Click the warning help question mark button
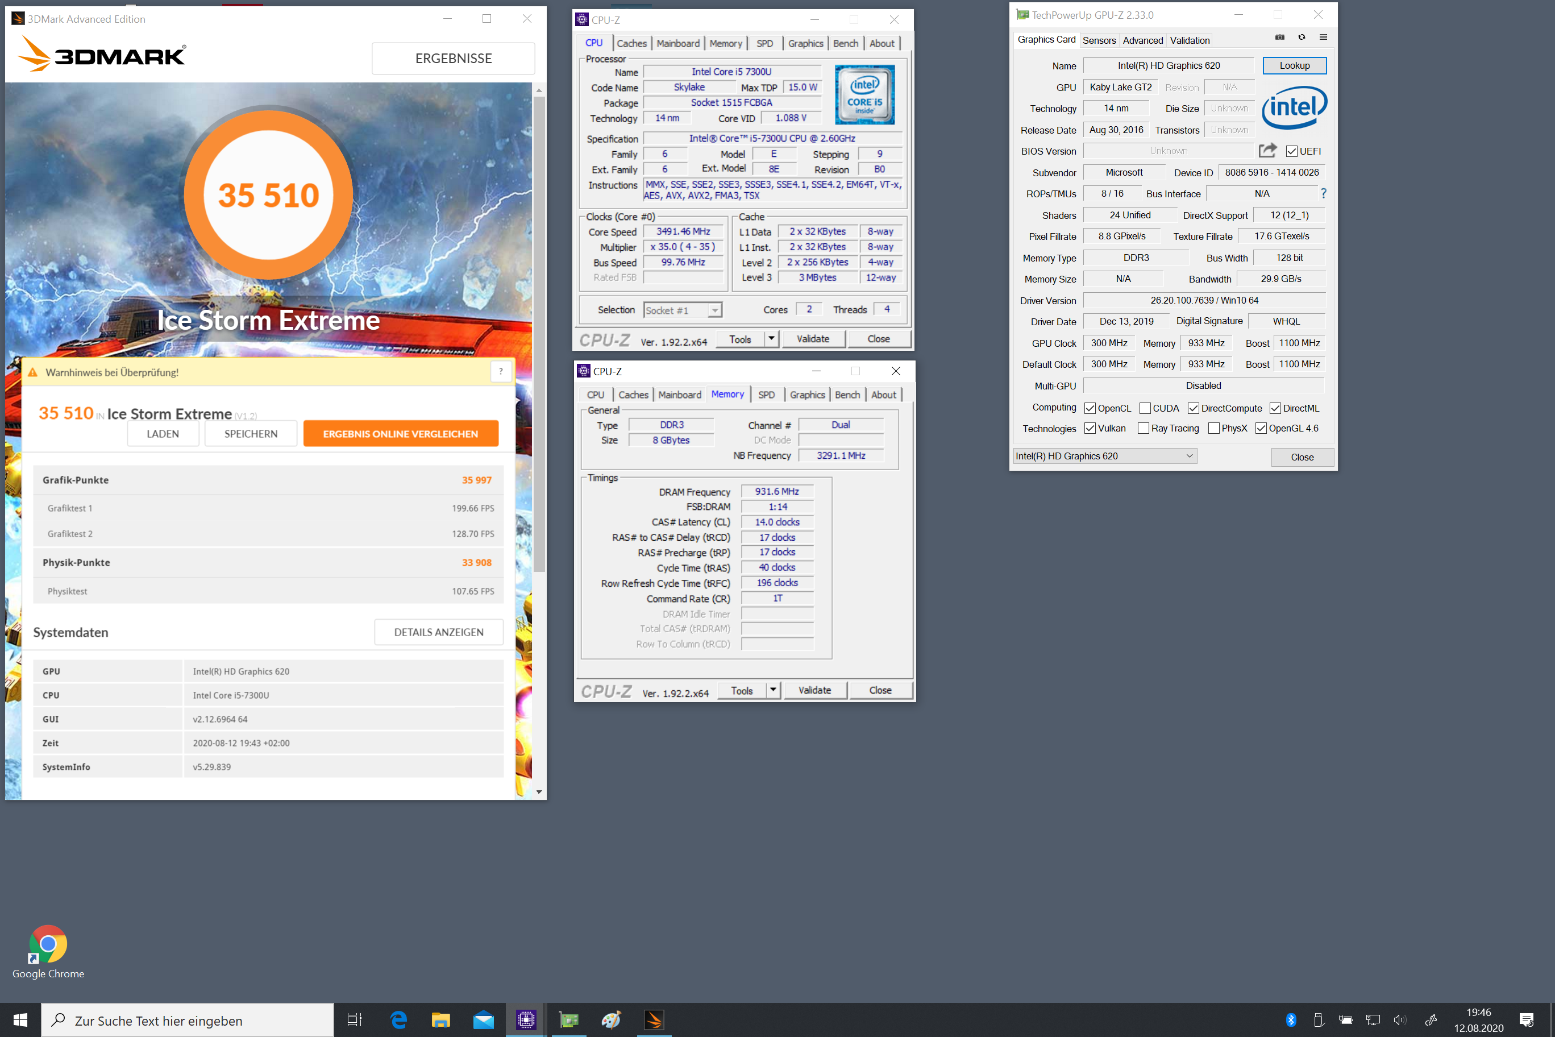This screenshot has height=1037, width=1555. 501,372
